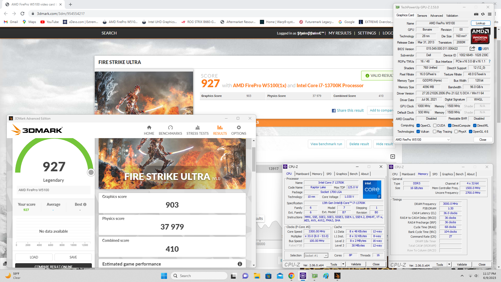Click the SAVE button in 3DMark
This screenshot has height=282, width=501.
click(x=73, y=257)
